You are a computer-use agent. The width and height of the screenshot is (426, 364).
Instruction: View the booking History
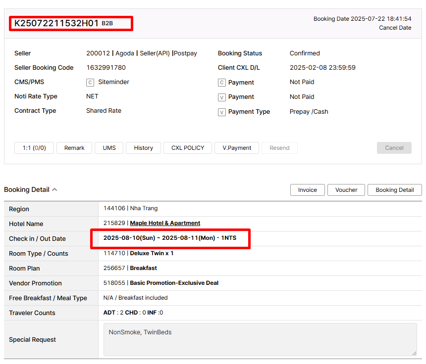click(143, 148)
